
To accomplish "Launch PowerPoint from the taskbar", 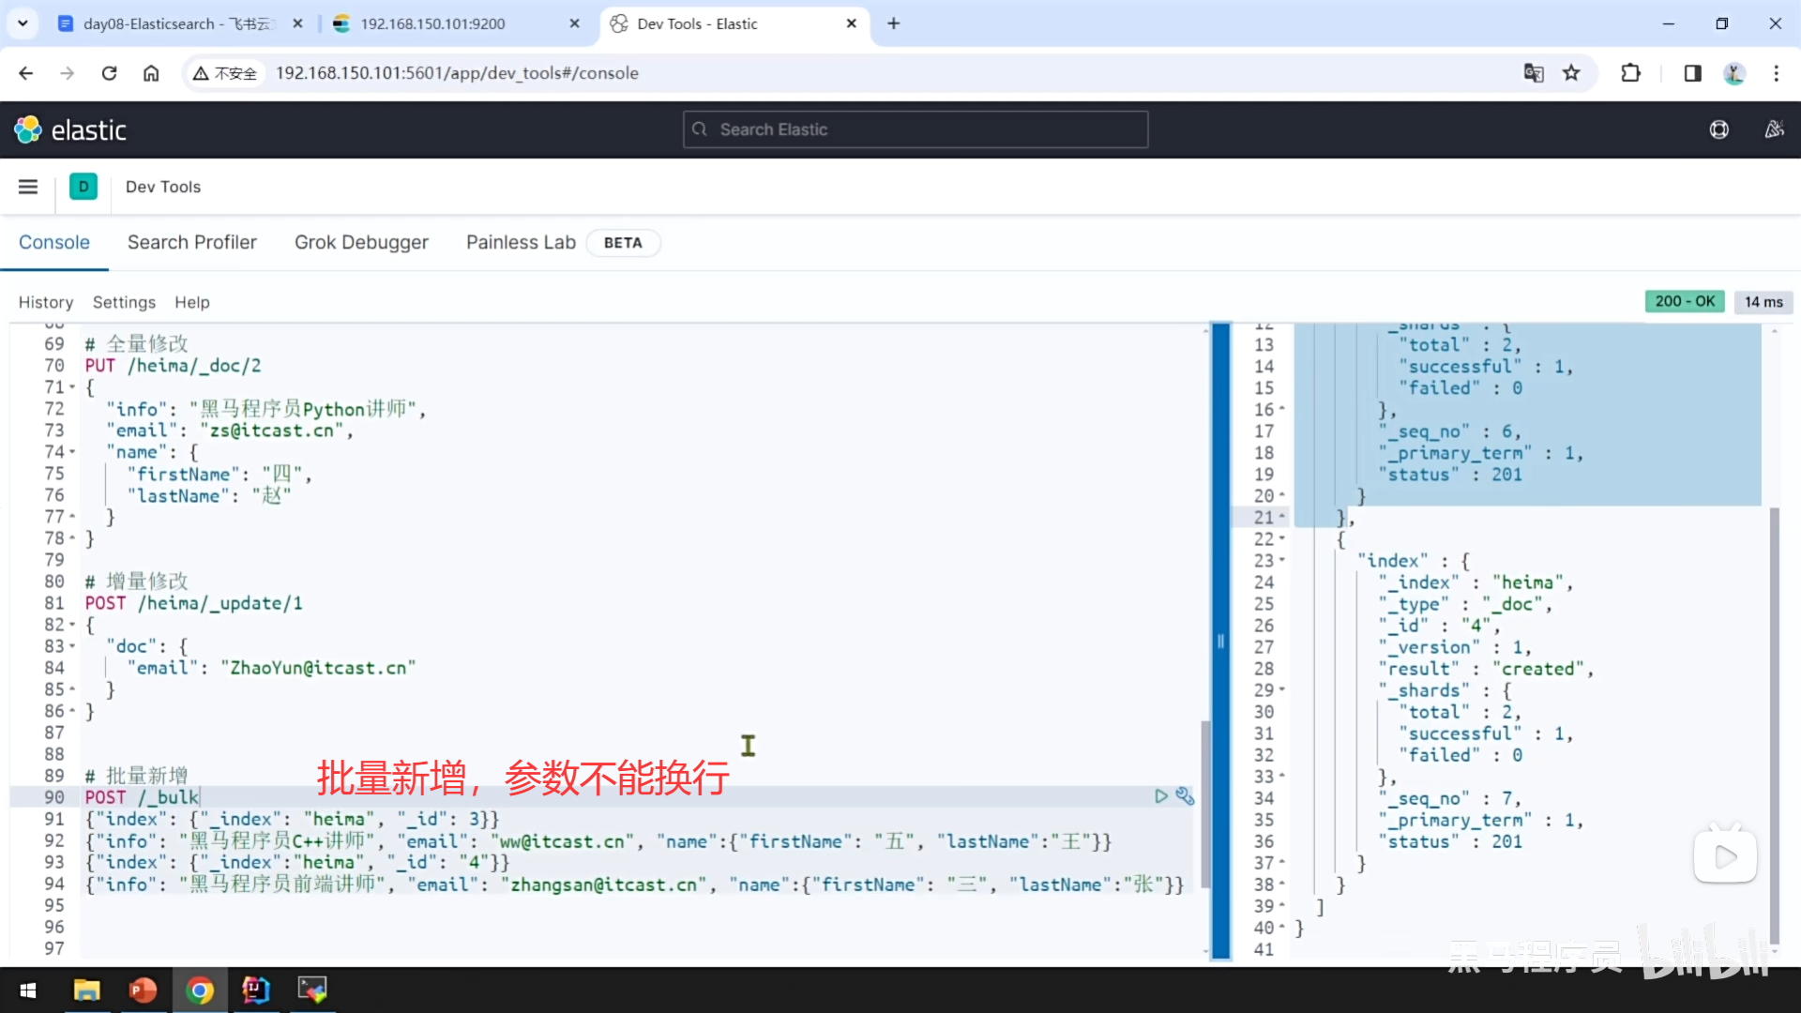I will pos(143,990).
